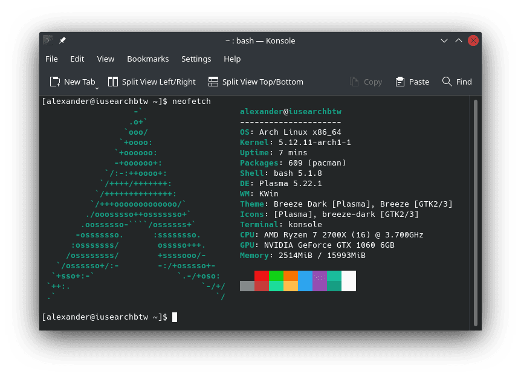Click the 'bash 5.1.8' shell value
This screenshot has width=521, height=377.
coord(298,173)
